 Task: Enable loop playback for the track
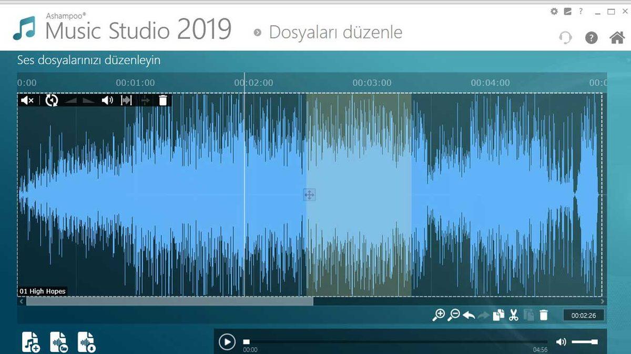coord(52,101)
